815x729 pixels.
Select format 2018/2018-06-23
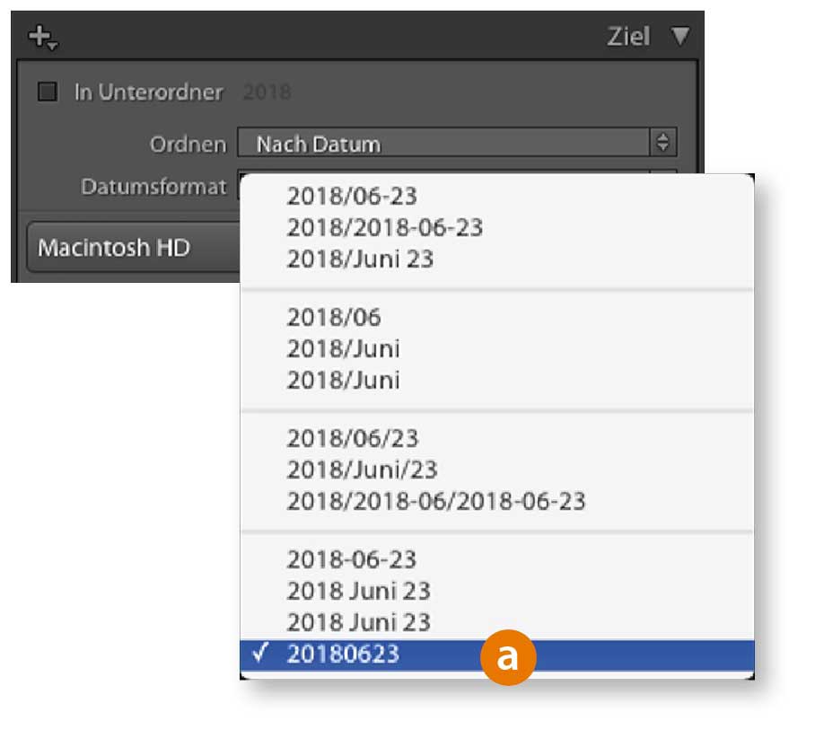pyautogui.click(x=384, y=228)
